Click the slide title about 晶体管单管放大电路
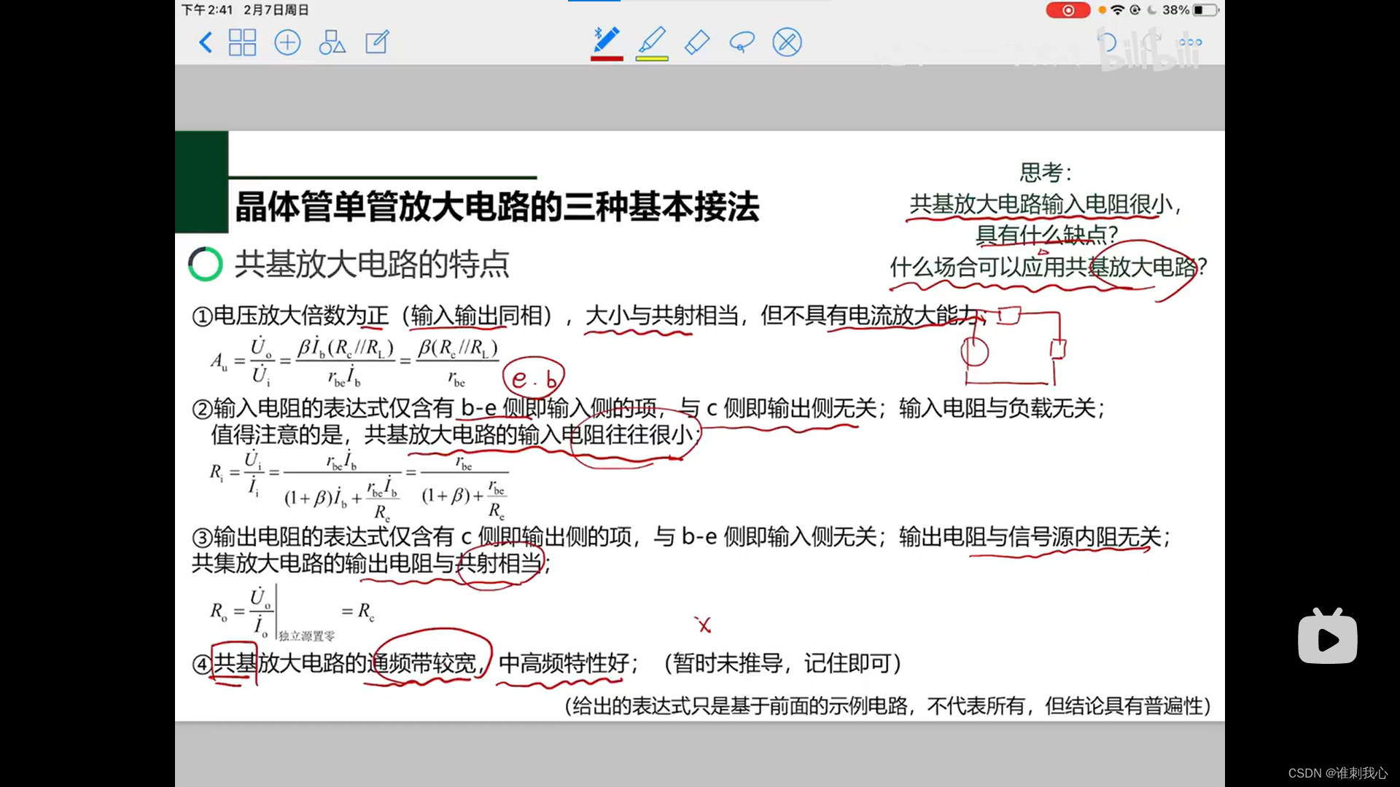 [x=497, y=207]
